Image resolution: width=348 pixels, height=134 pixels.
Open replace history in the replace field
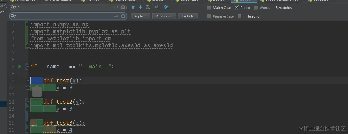[x=14, y=16]
